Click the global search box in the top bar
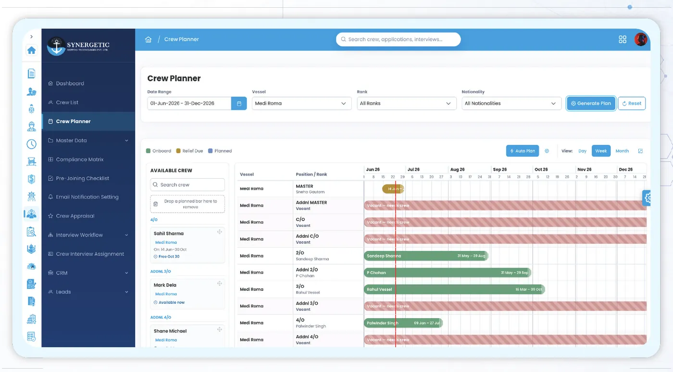Screen dimensions: 673x372 [x=399, y=39]
